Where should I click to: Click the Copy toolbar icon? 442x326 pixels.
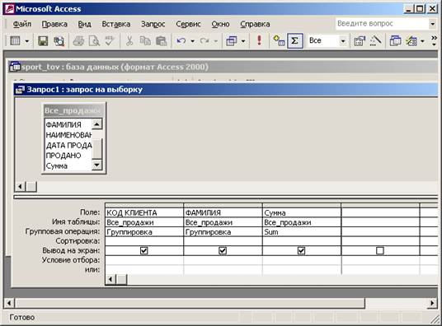coord(145,41)
